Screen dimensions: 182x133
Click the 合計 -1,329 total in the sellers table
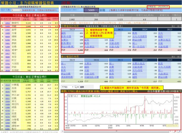coord(80,81)
